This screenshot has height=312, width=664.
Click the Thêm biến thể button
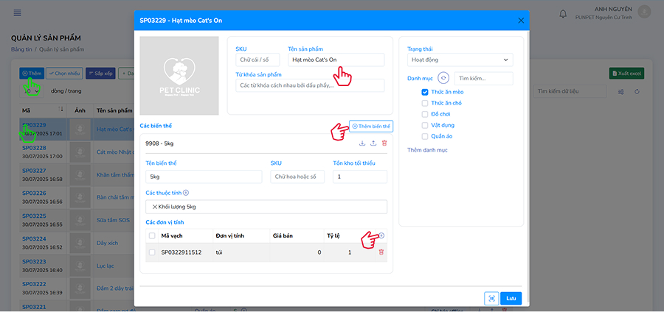point(371,127)
